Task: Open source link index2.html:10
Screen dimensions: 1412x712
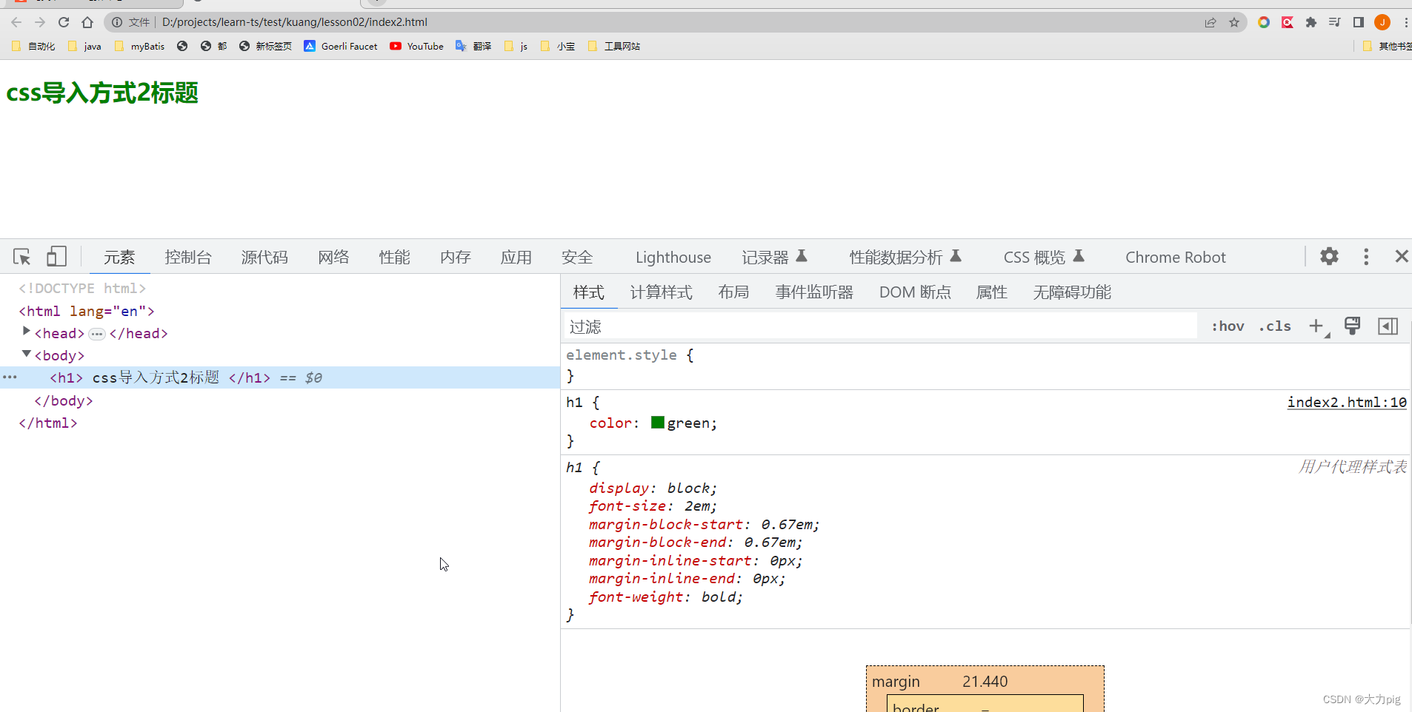Action: pyautogui.click(x=1347, y=402)
